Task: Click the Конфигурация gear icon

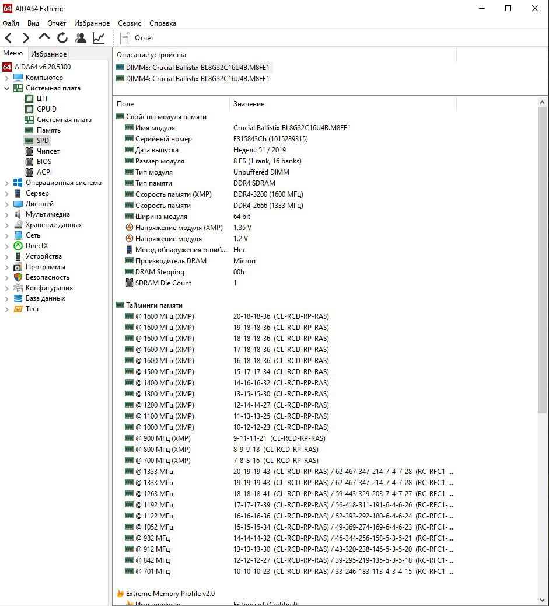Action: 18,288
